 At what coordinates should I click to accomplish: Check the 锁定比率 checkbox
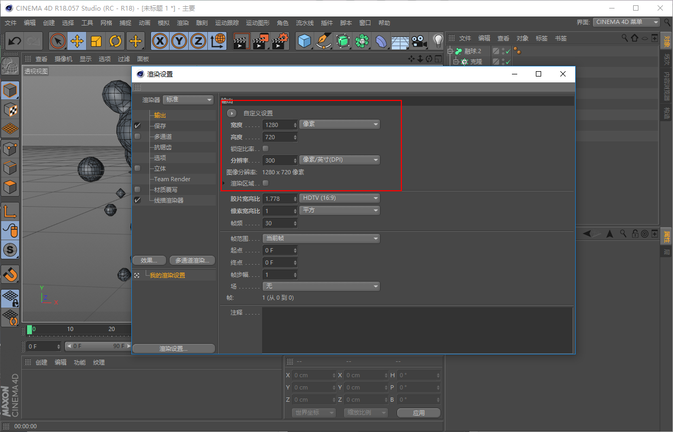[x=266, y=148]
